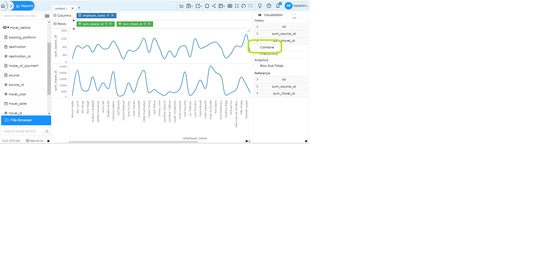Click the Redo arrow icon
The height and width of the screenshot is (275, 547).
coord(250,6)
